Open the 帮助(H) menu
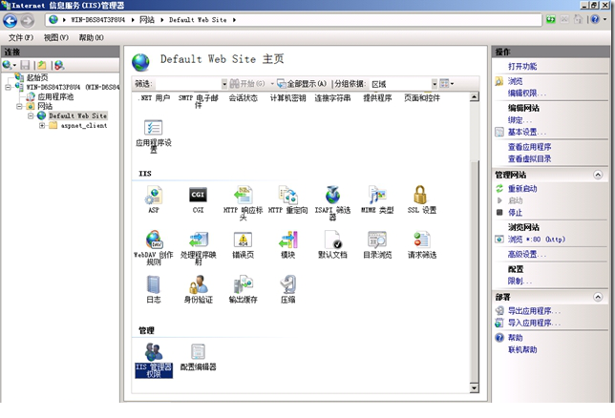The width and height of the screenshot is (615, 418). point(91,37)
